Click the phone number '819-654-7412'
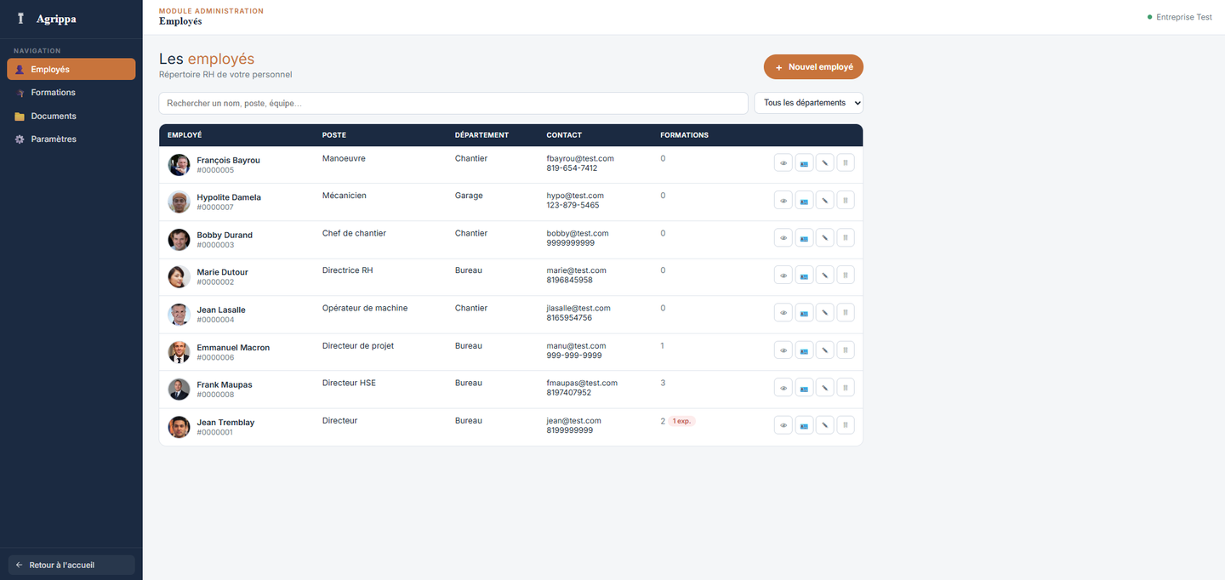The height and width of the screenshot is (580, 1225). (x=572, y=168)
